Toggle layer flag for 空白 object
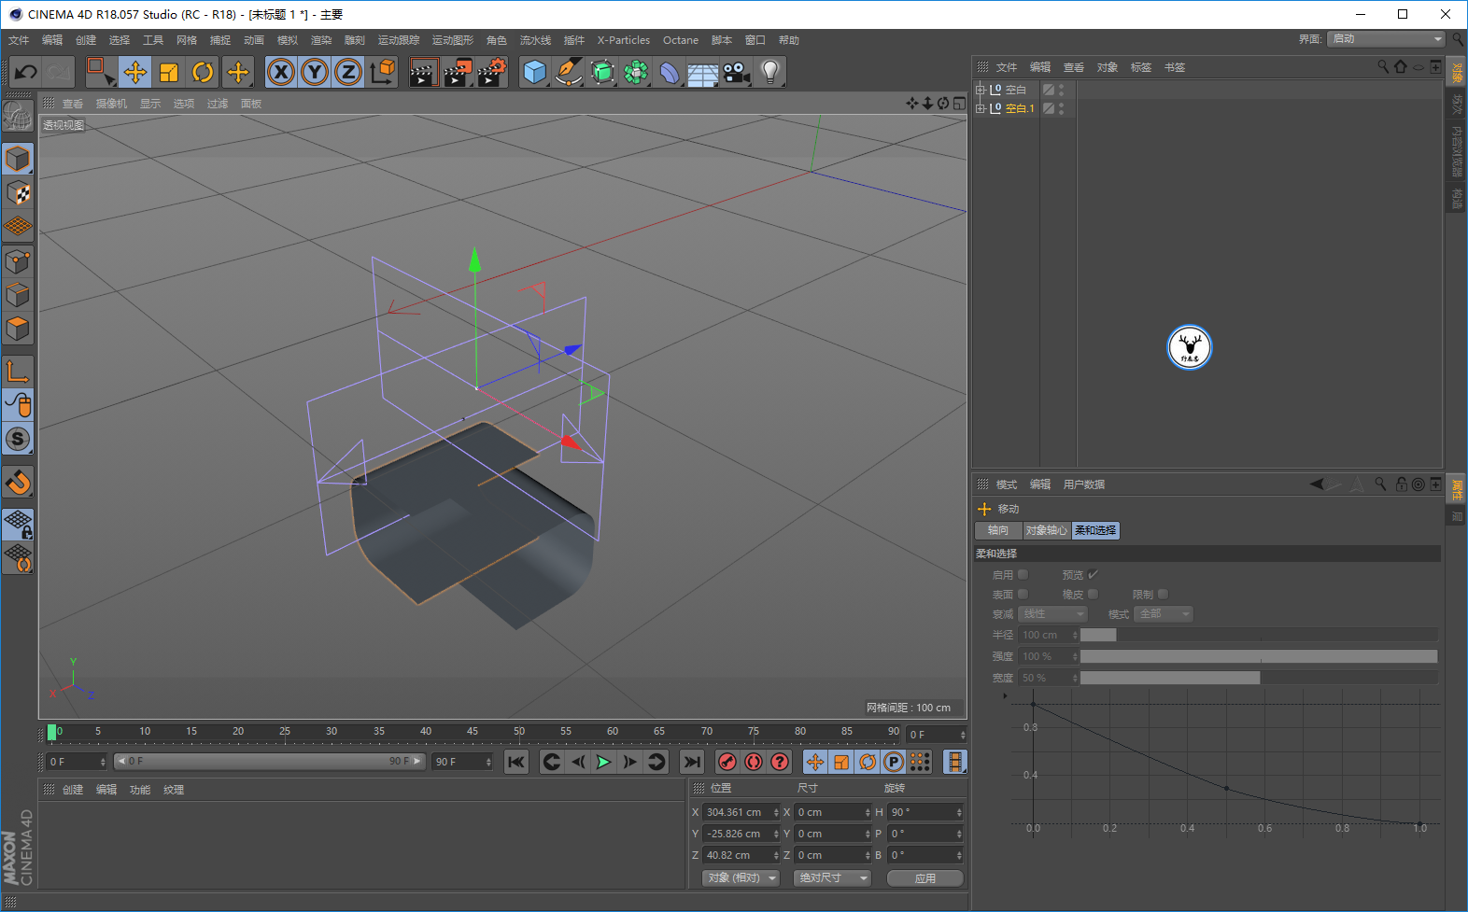1468x912 pixels. click(x=1049, y=90)
